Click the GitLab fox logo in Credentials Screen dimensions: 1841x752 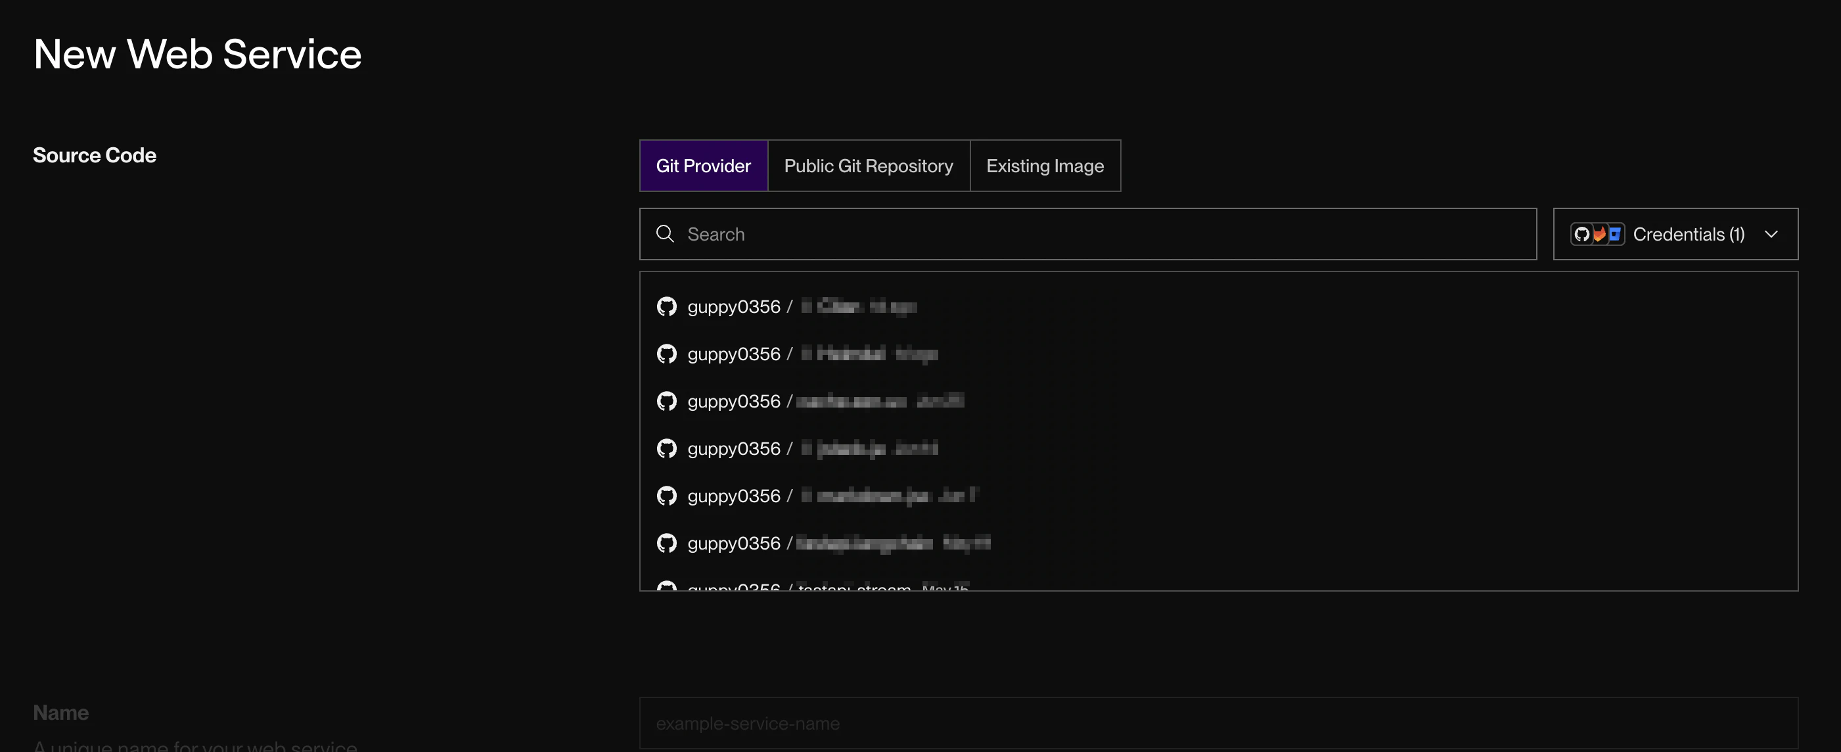[x=1599, y=234]
